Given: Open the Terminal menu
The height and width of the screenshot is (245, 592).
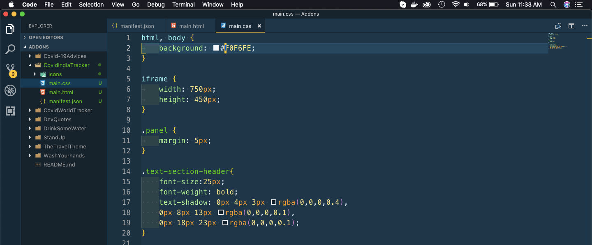Looking at the screenshot, I should 183,5.
